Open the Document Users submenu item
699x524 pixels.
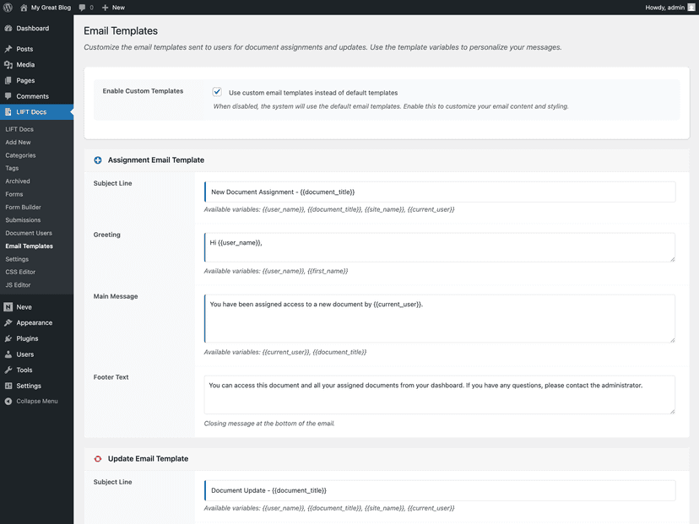tap(29, 233)
